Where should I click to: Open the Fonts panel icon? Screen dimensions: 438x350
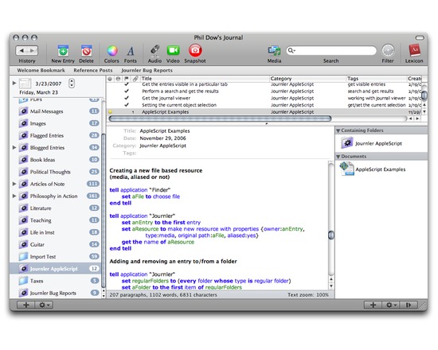coord(131,51)
